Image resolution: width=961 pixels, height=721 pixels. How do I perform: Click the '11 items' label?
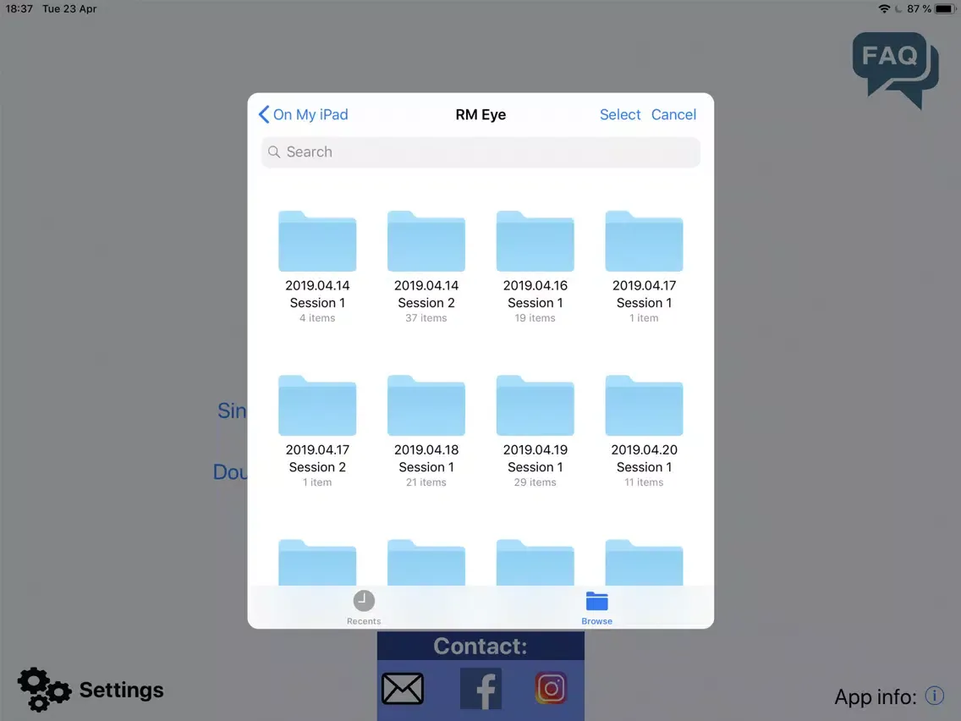pyautogui.click(x=644, y=482)
